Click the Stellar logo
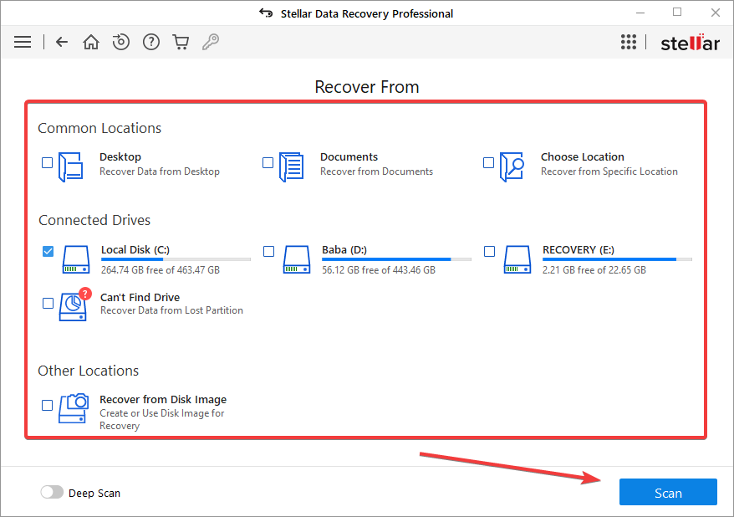The width and height of the screenshot is (734, 517). click(x=690, y=43)
